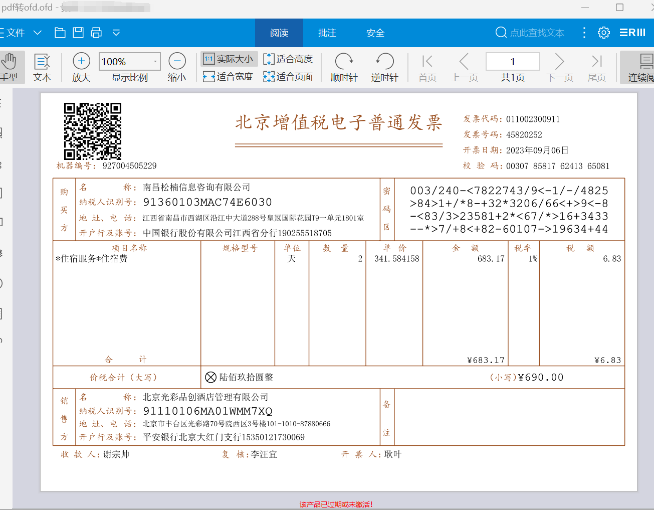Switch to the 批注 tab
Viewport: 654px width, 510px height.
tap(327, 33)
